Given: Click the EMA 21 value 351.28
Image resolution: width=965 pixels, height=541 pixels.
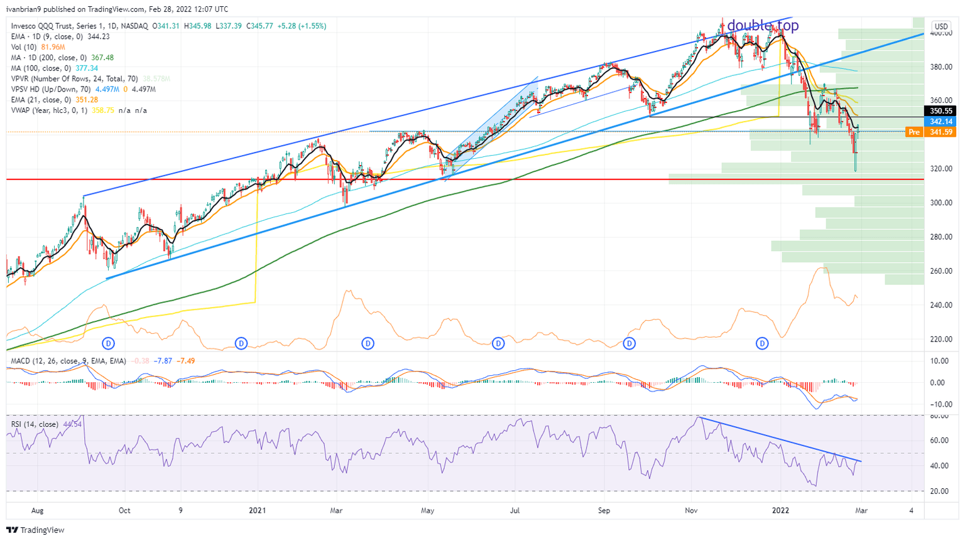Looking at the screenshot, I should point(87,100).
